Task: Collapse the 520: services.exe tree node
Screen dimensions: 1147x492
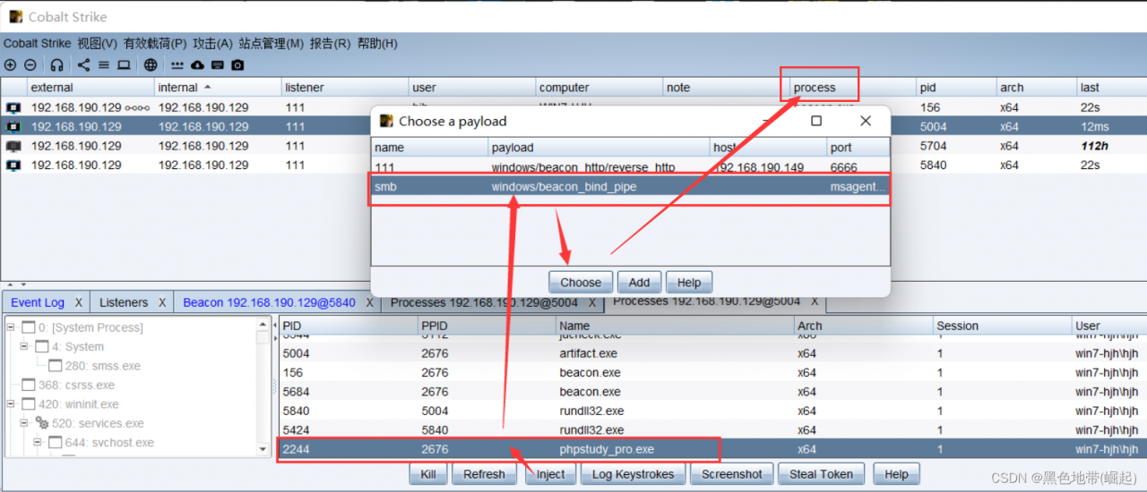Action: 25,424
